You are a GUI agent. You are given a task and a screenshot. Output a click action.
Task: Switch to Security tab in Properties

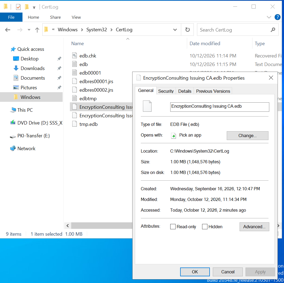point(166,91)
